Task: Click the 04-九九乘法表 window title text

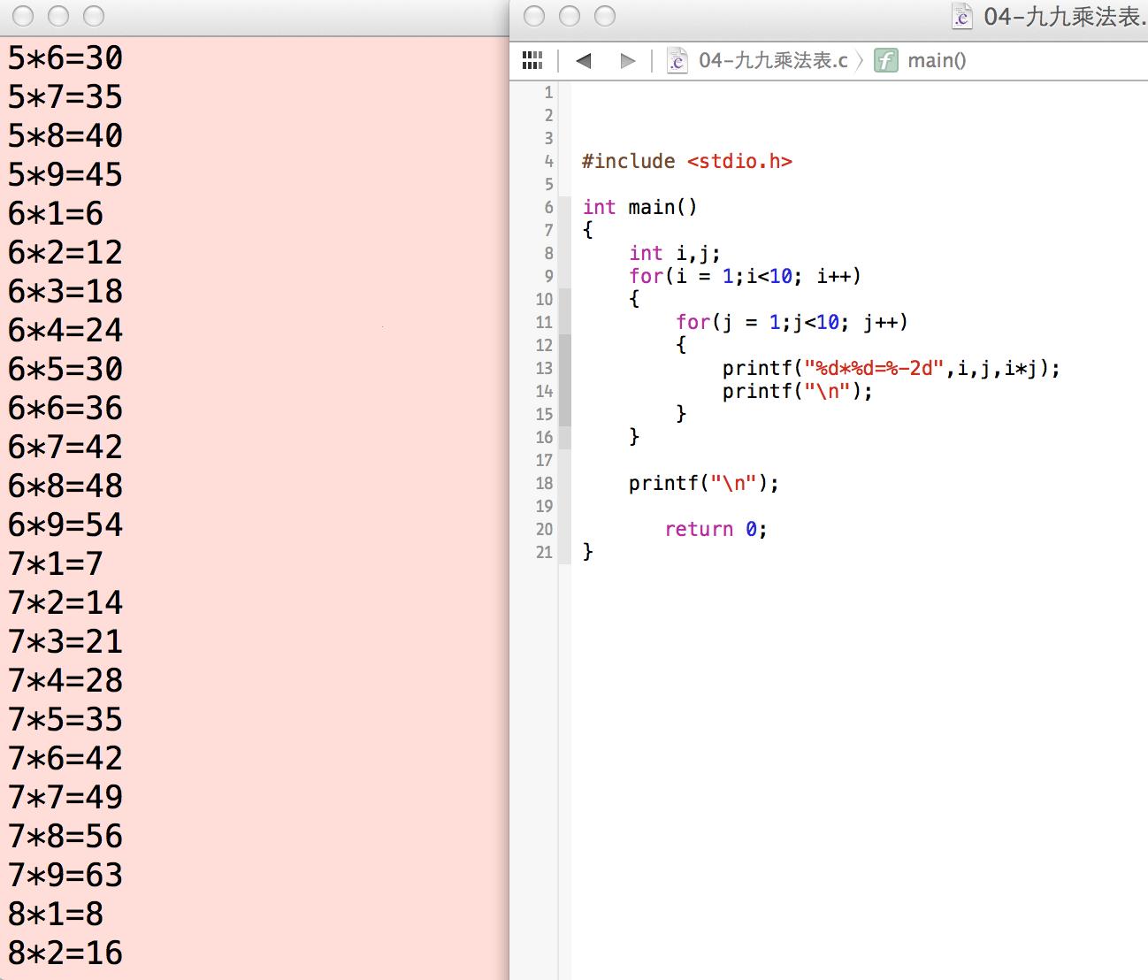Action: point(1063,17)
